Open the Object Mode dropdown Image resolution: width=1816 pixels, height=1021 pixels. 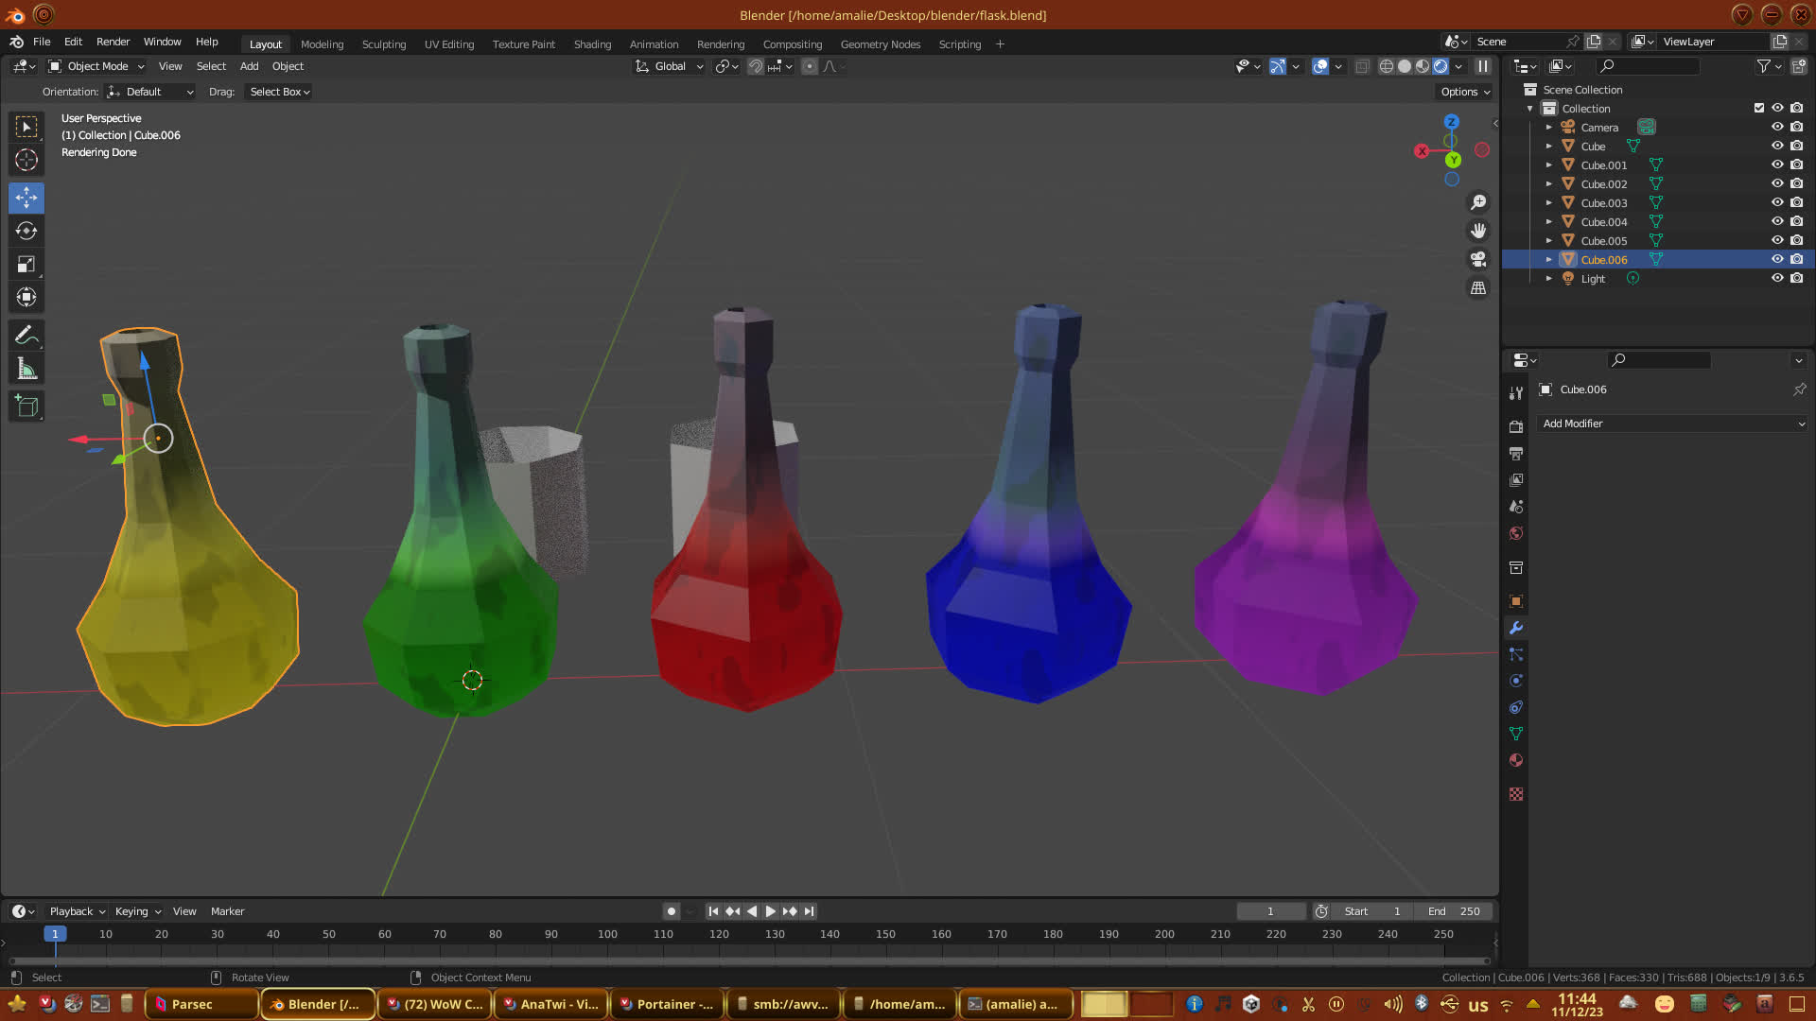(x=96, y=66)
